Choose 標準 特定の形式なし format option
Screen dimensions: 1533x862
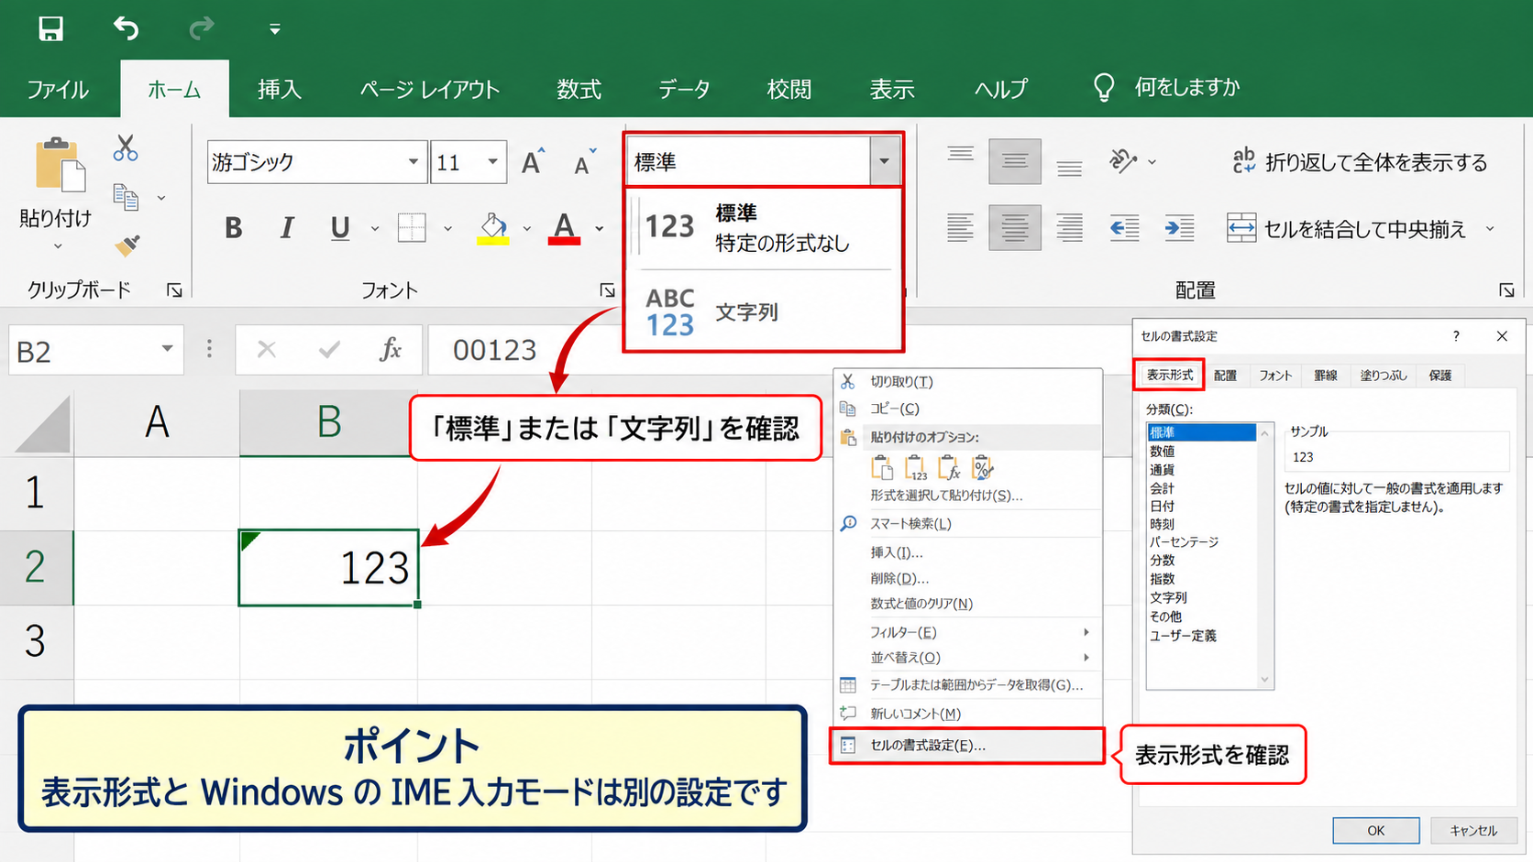coord(764,228)
